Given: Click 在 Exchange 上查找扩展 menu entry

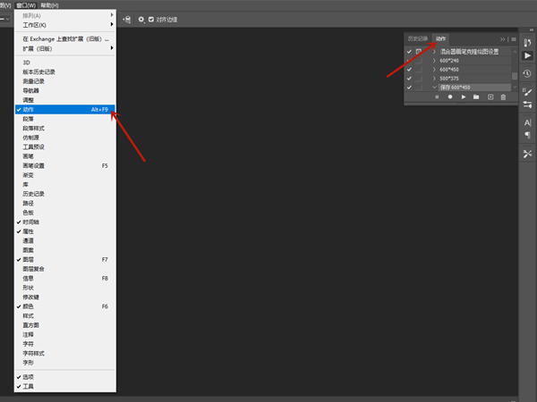Looking at the screenshot, I should [65, 39].
